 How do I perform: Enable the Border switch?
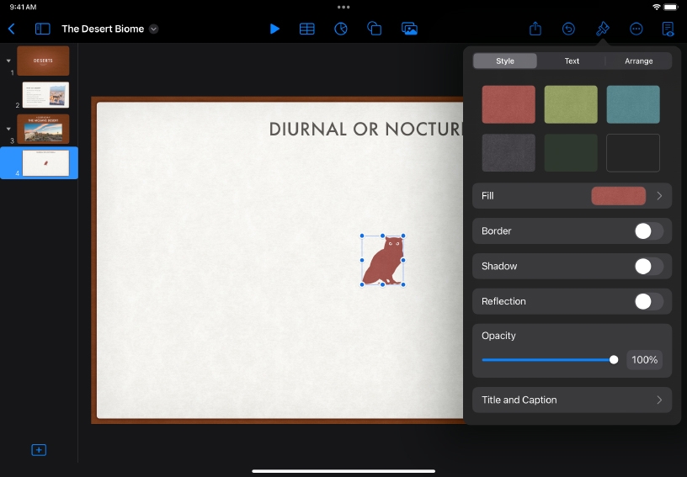tap(648, 231)
